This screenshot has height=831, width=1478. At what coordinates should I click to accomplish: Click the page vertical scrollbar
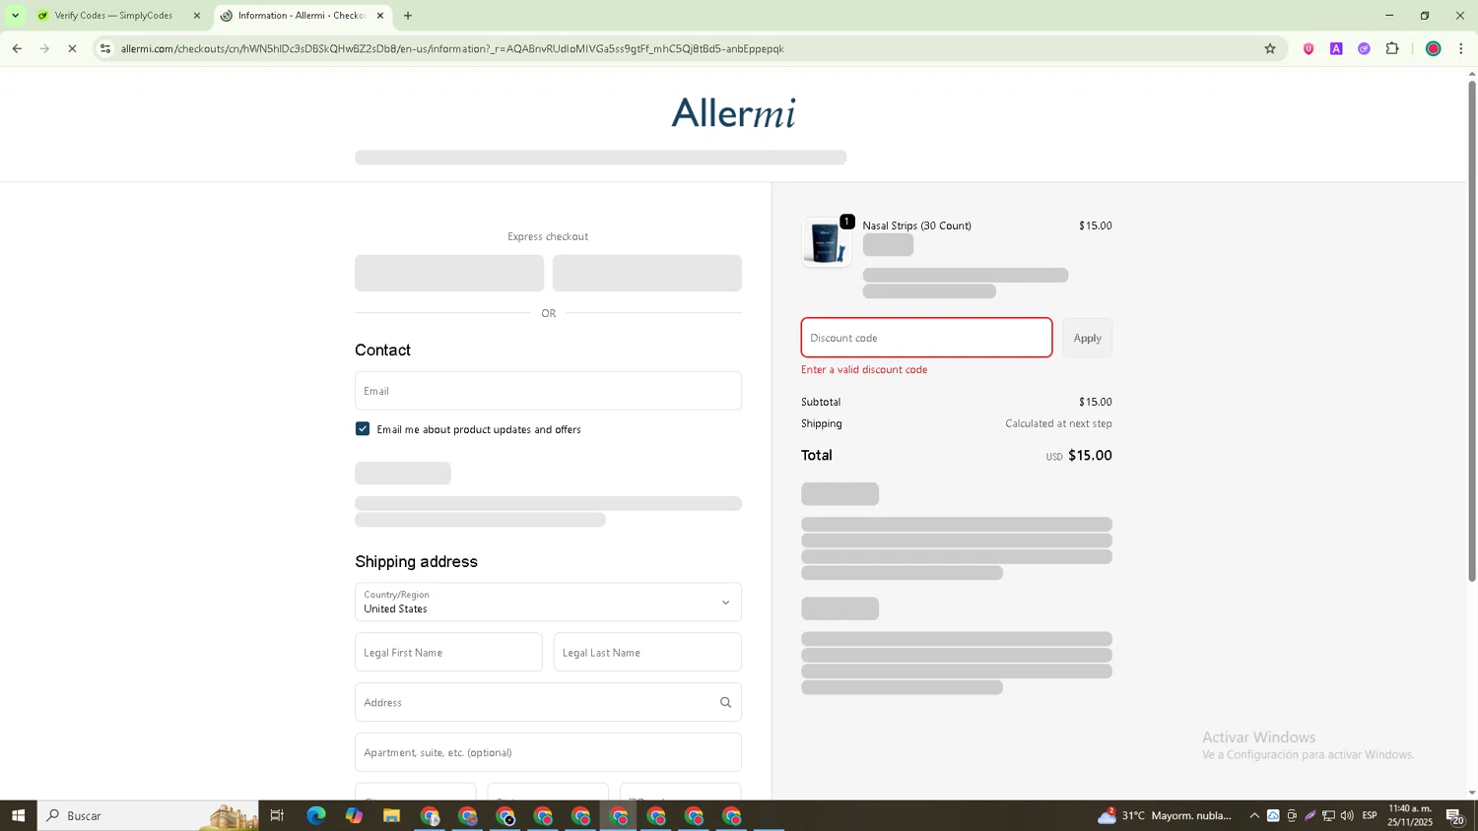1472,331
